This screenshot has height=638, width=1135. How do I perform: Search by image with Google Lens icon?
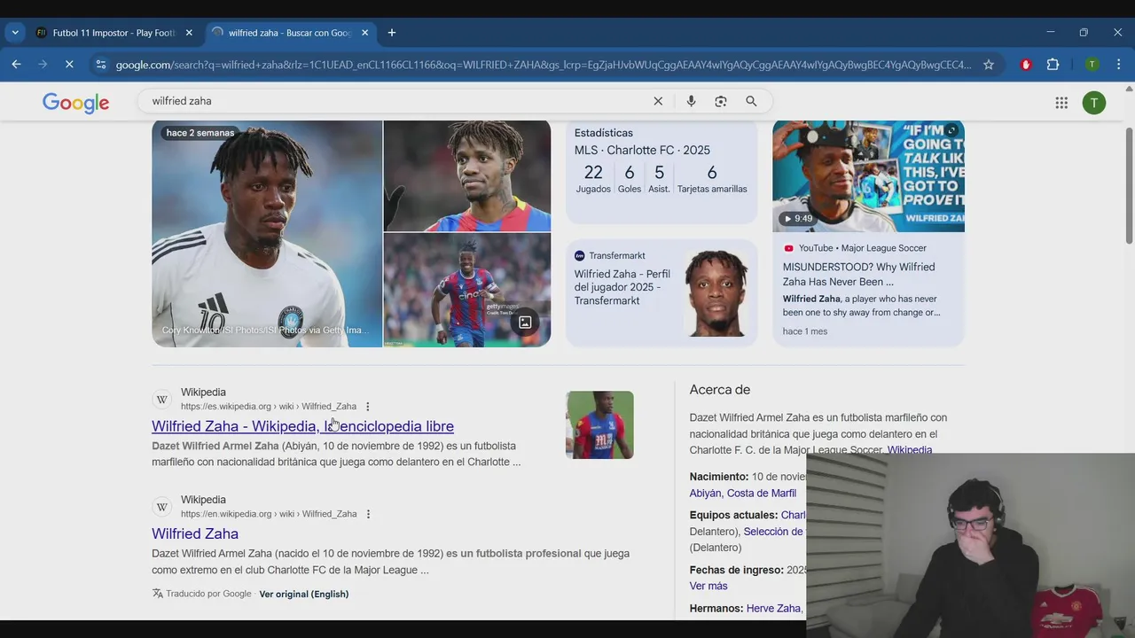(x=721, y=101)
